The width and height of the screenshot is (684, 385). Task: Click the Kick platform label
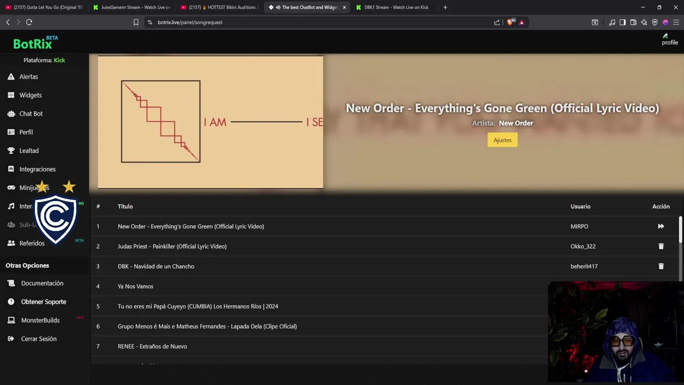pos(59,60)
